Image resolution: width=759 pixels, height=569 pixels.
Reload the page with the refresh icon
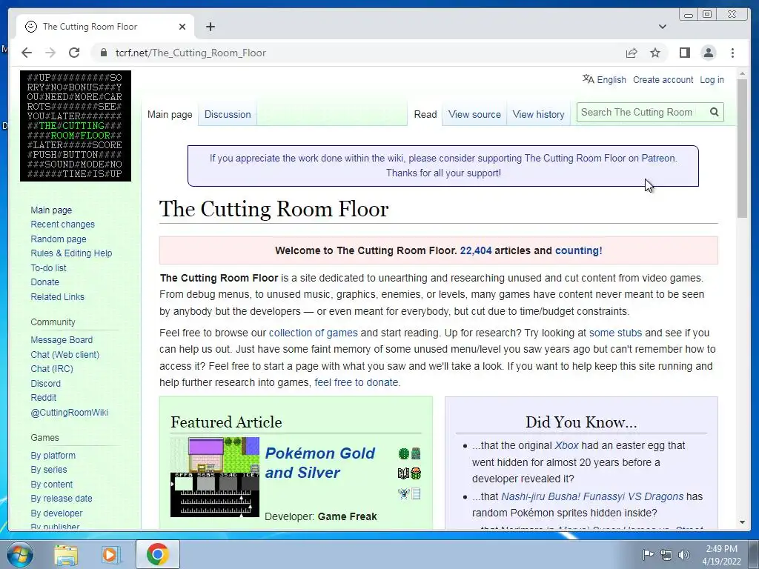tap(74, 53)
